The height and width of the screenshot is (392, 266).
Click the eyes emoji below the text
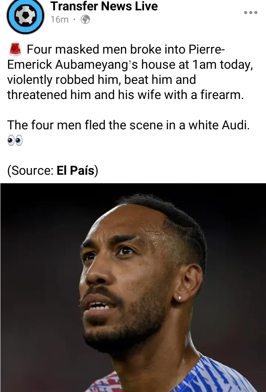(15, 140)
